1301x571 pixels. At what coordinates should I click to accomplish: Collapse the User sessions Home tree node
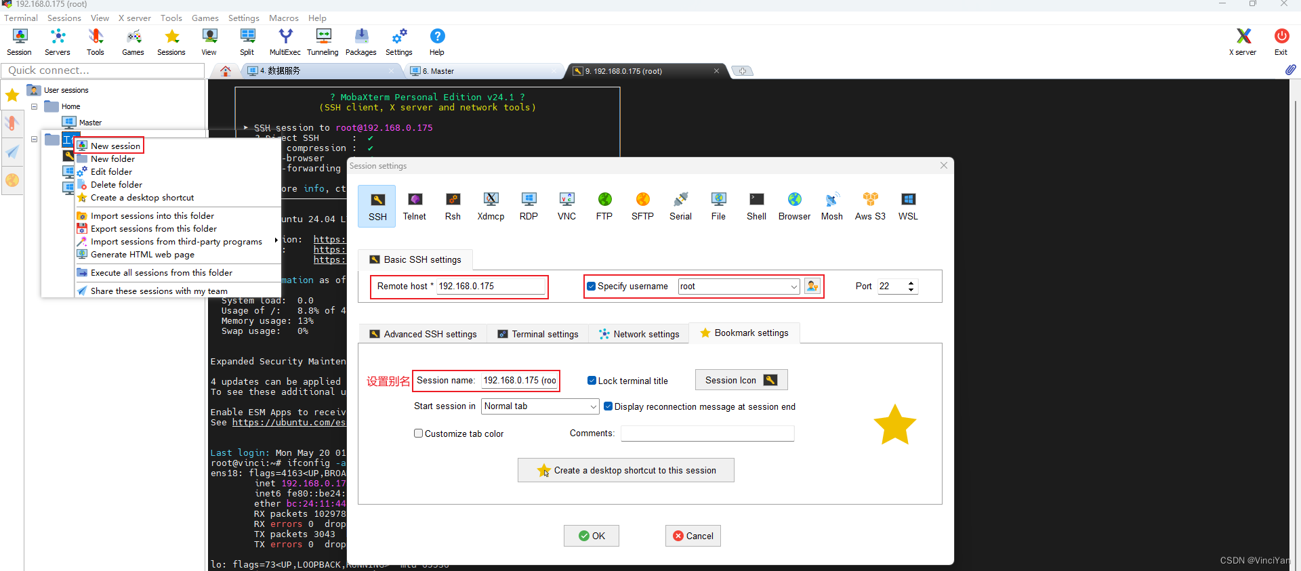(x=34, y=106)
